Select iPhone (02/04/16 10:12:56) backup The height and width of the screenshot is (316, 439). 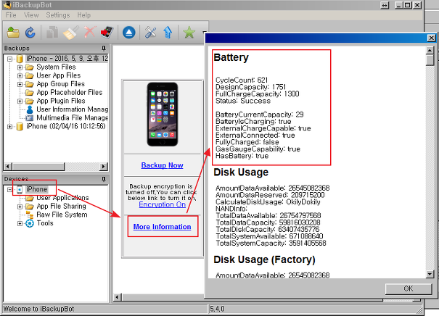66,126
